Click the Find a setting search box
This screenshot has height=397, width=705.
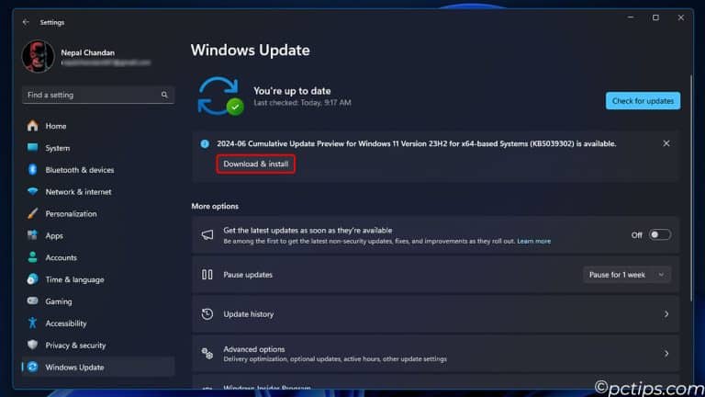[92, 95]
